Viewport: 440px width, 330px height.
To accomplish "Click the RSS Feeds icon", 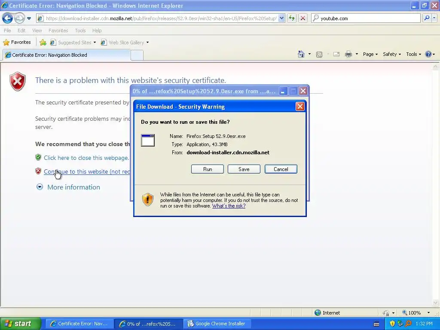I will (x=319, y=55).
